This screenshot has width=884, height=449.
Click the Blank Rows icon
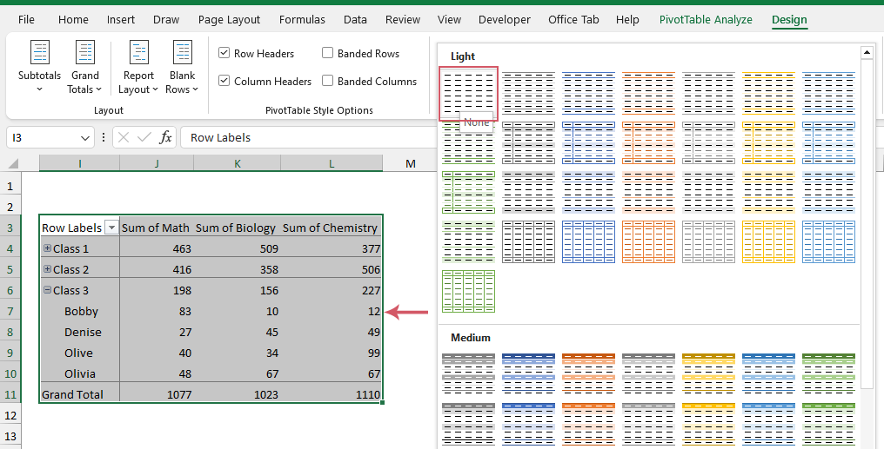tap(183, 53)
